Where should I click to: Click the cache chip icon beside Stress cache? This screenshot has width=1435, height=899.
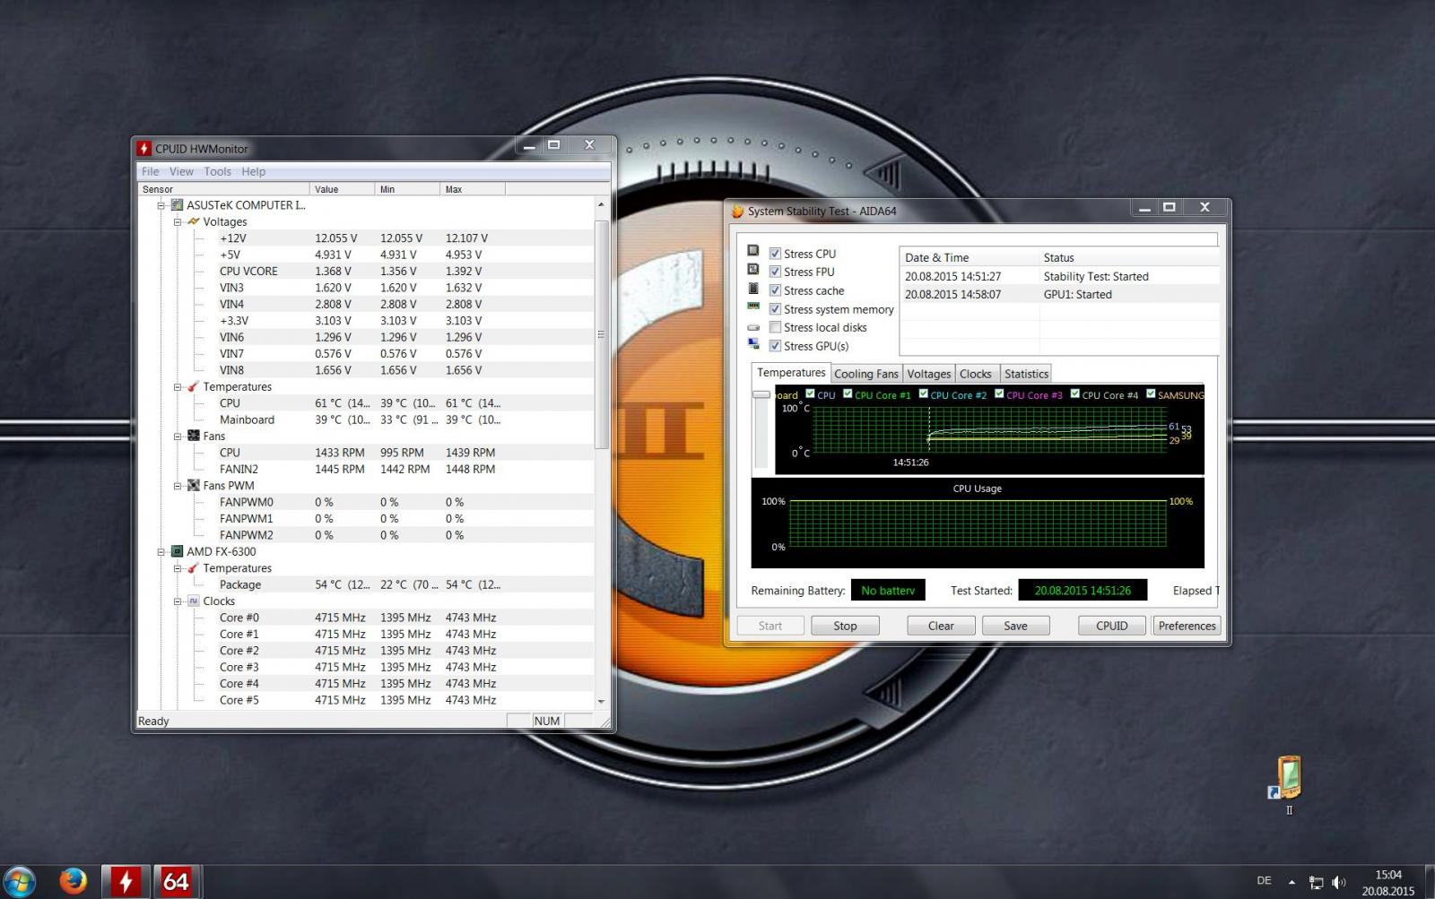(x=753, y=288)
